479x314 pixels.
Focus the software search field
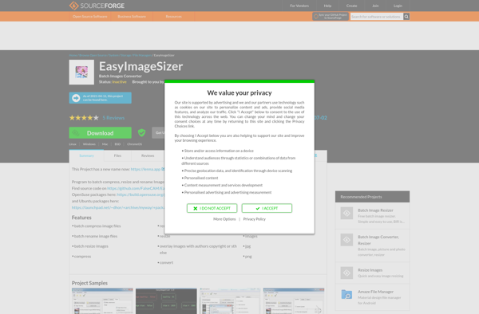[x=377, y=17]
